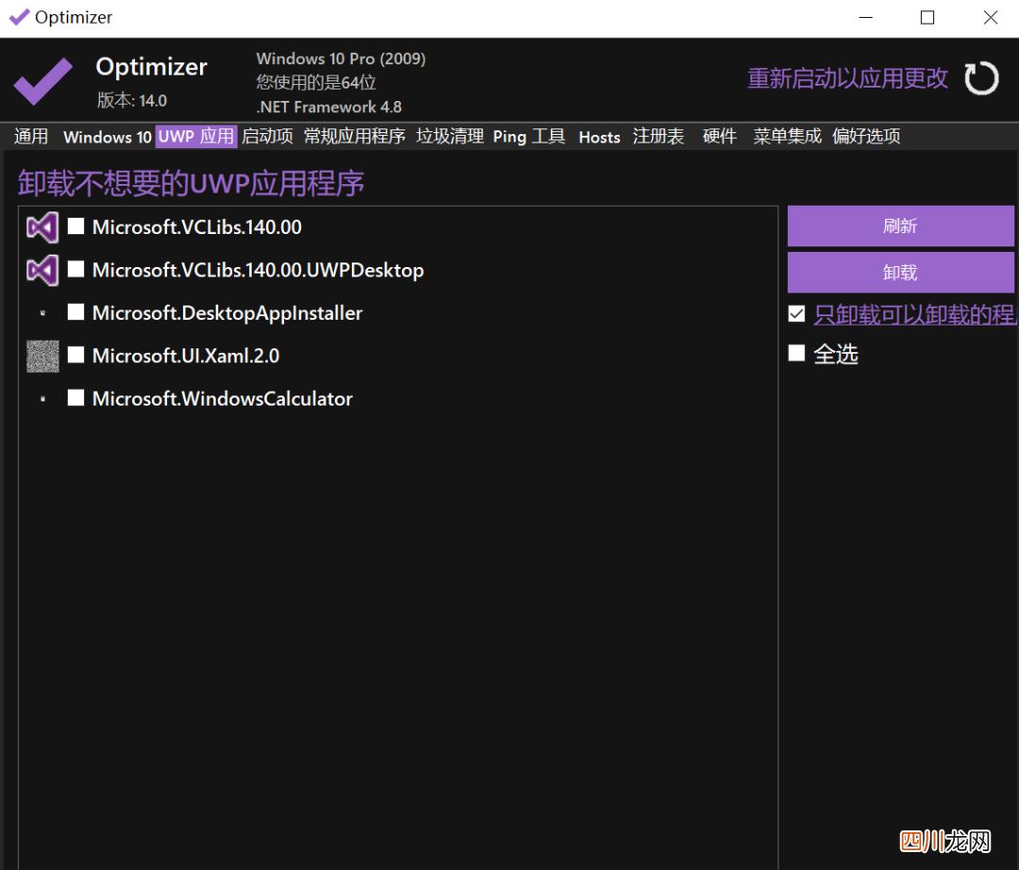The height and width of the screenshot is (870, 1019).
Task: Uncheck the 只卸载可以卸载的程序 checkbox
Action: click(796, 314)
